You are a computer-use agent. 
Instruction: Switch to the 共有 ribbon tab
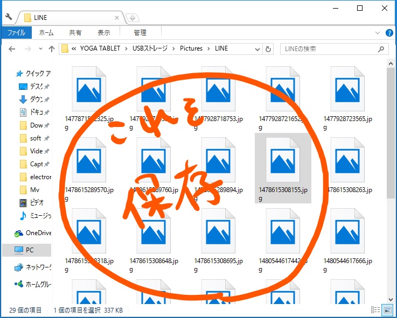tap(75, 33)
